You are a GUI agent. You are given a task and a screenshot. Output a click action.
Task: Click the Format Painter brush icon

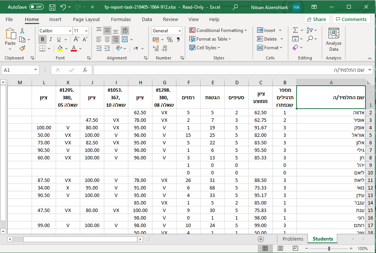[x=22, y=48]
